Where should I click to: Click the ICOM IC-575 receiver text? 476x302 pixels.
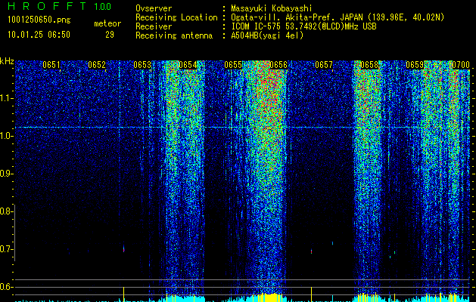click(x=303, y=26)
